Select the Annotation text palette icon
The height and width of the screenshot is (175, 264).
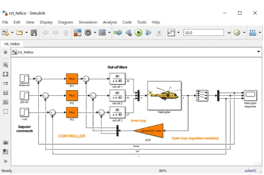pyautogui.click(x=6, y=93)
